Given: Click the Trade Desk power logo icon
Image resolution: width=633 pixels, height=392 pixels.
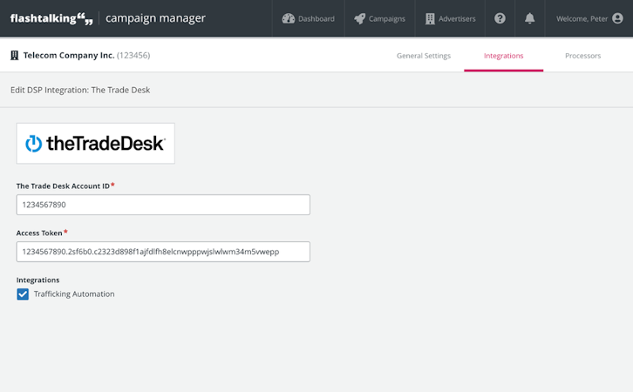Looking at the screenshot, I should click(x=33, y=144).
